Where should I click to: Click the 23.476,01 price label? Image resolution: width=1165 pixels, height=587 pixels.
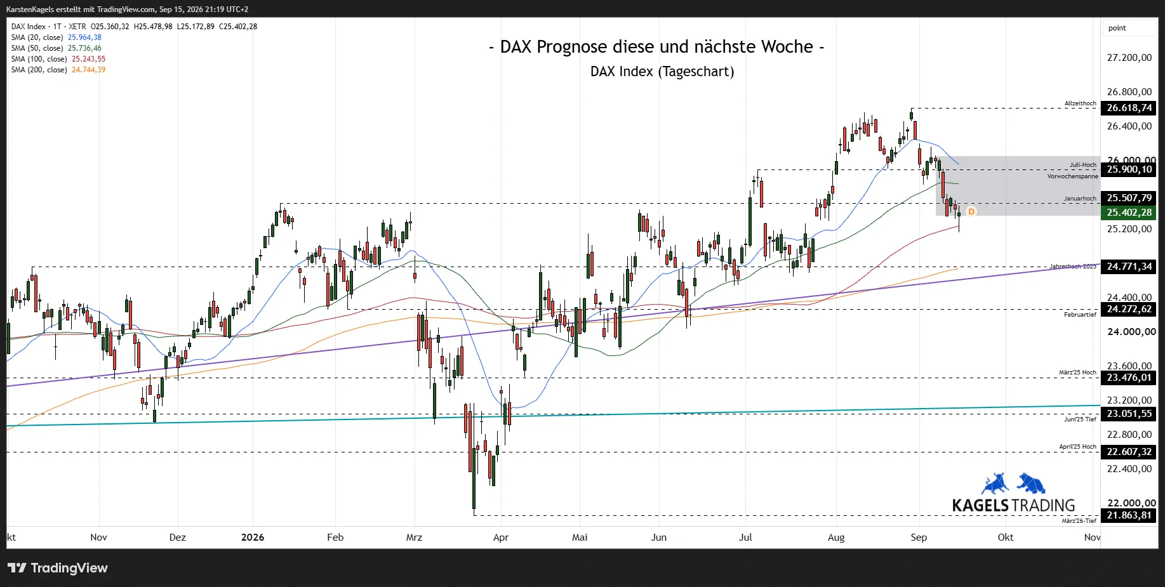click(1129, 378)
